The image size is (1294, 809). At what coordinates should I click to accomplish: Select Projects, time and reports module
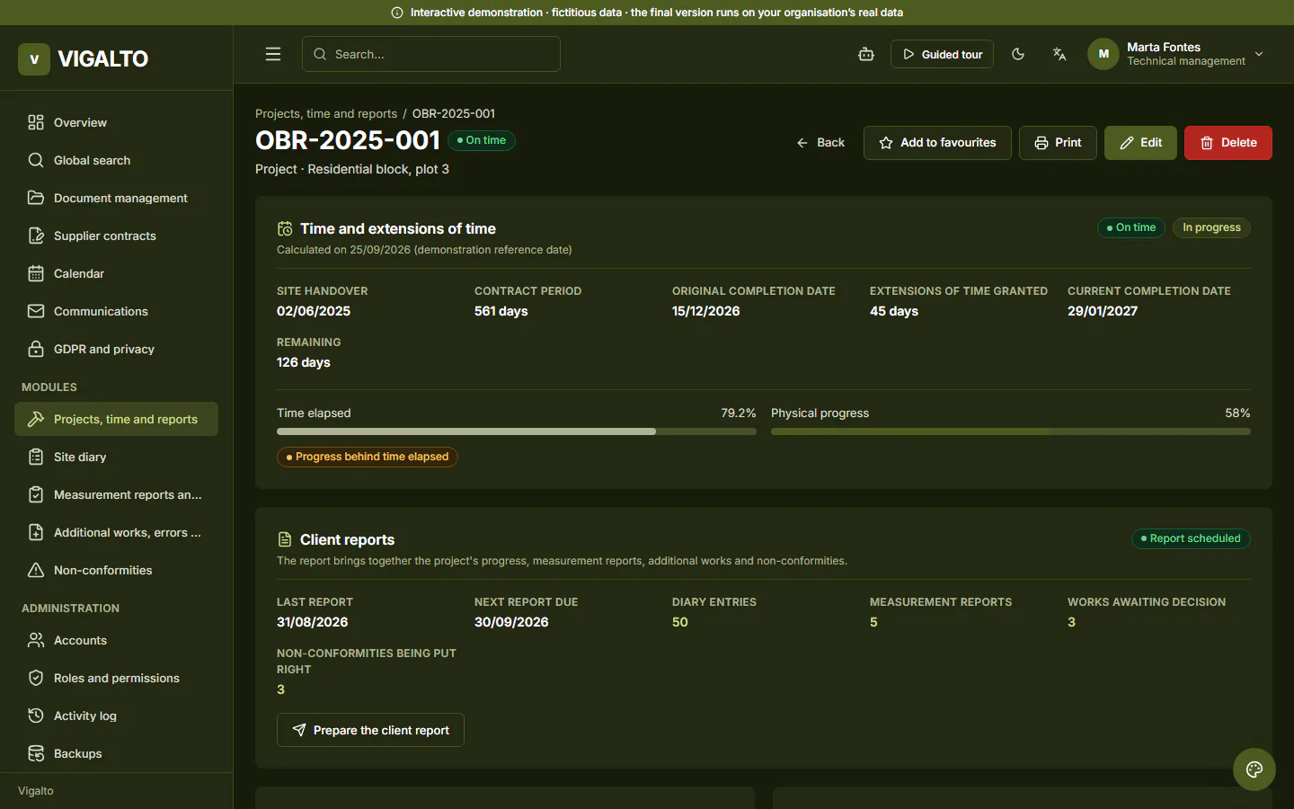116,419
